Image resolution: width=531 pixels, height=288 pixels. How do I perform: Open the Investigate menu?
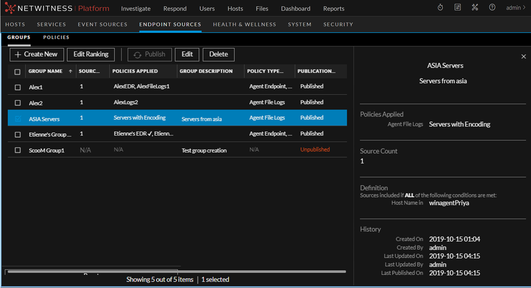coord(135,9)
